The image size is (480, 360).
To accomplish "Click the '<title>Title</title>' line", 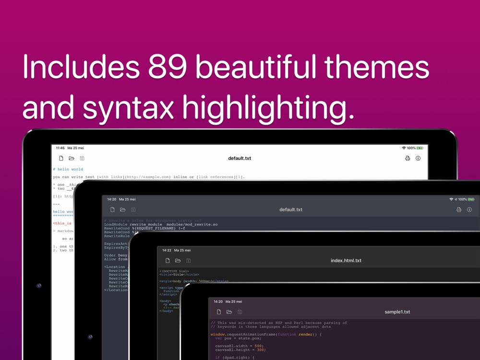I will point(179,275).
